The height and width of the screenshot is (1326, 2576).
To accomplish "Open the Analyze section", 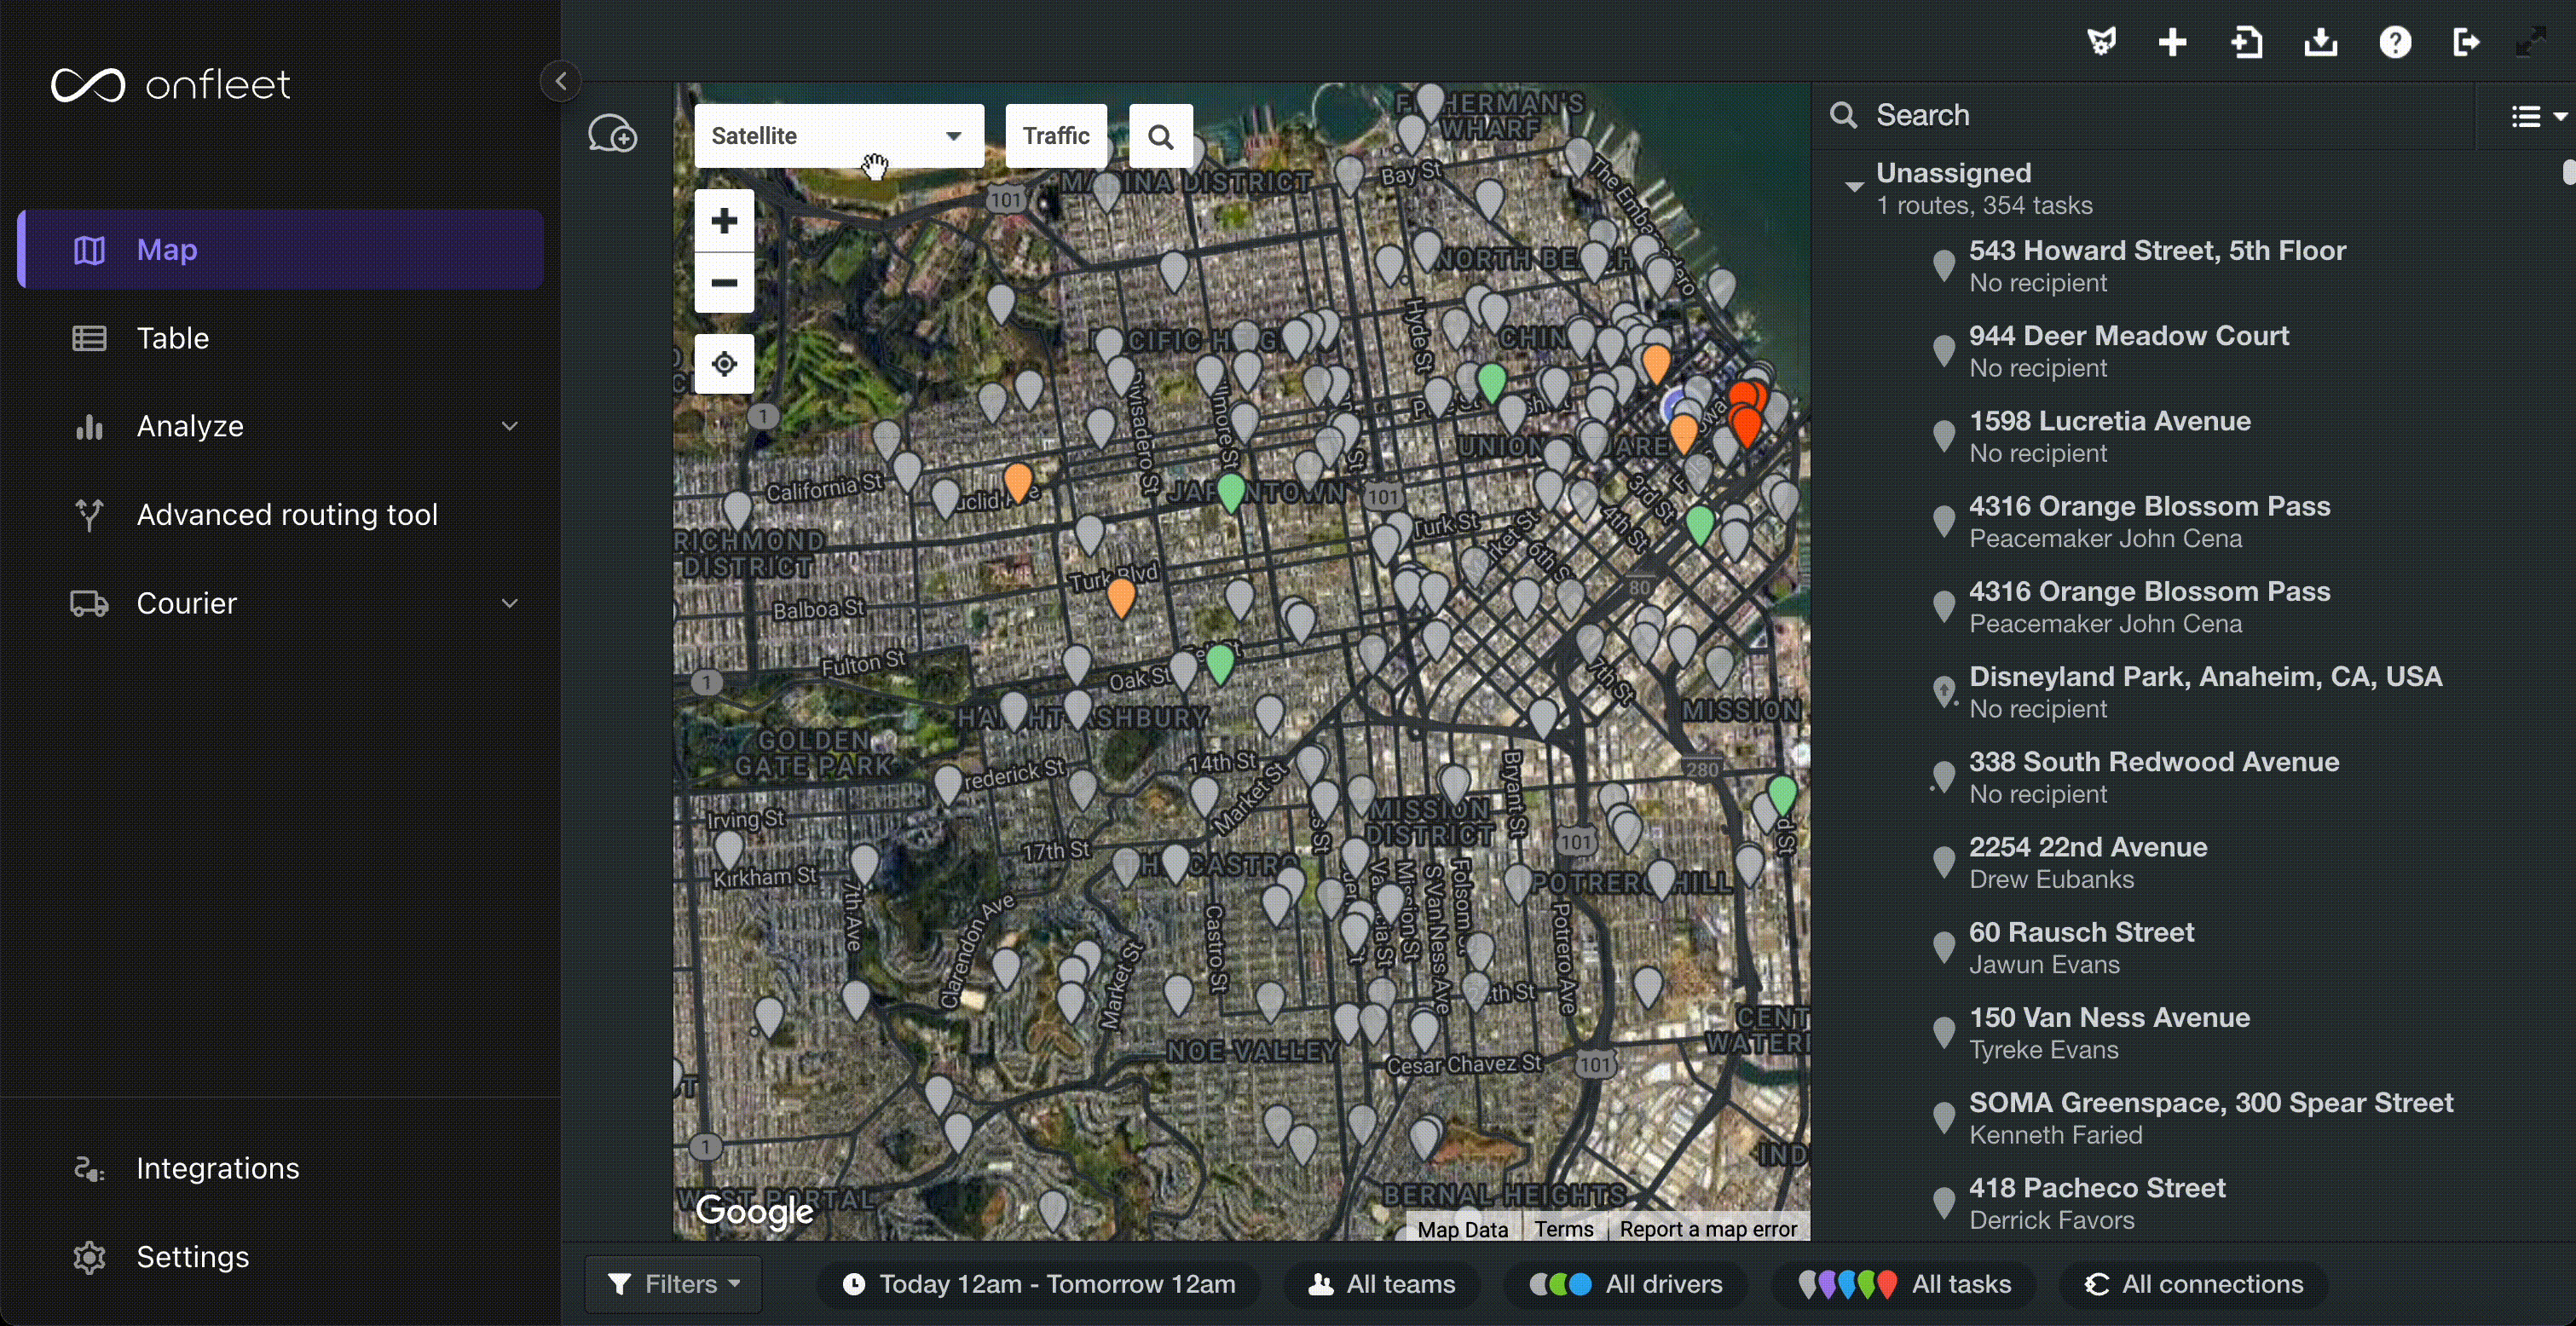I will coord(281,426).
